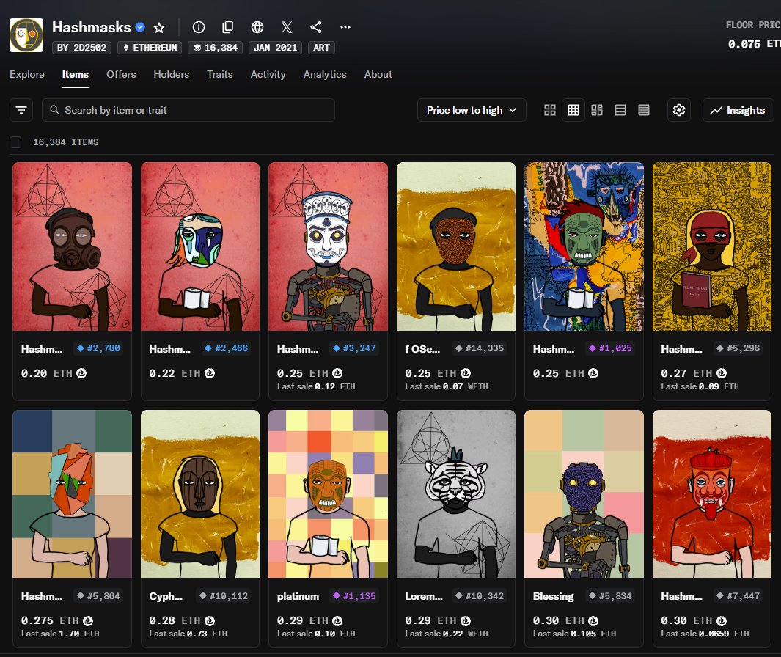Copy the contract address with the copy icon
Viewport: 781px width, 657px height.
point(227,27)
